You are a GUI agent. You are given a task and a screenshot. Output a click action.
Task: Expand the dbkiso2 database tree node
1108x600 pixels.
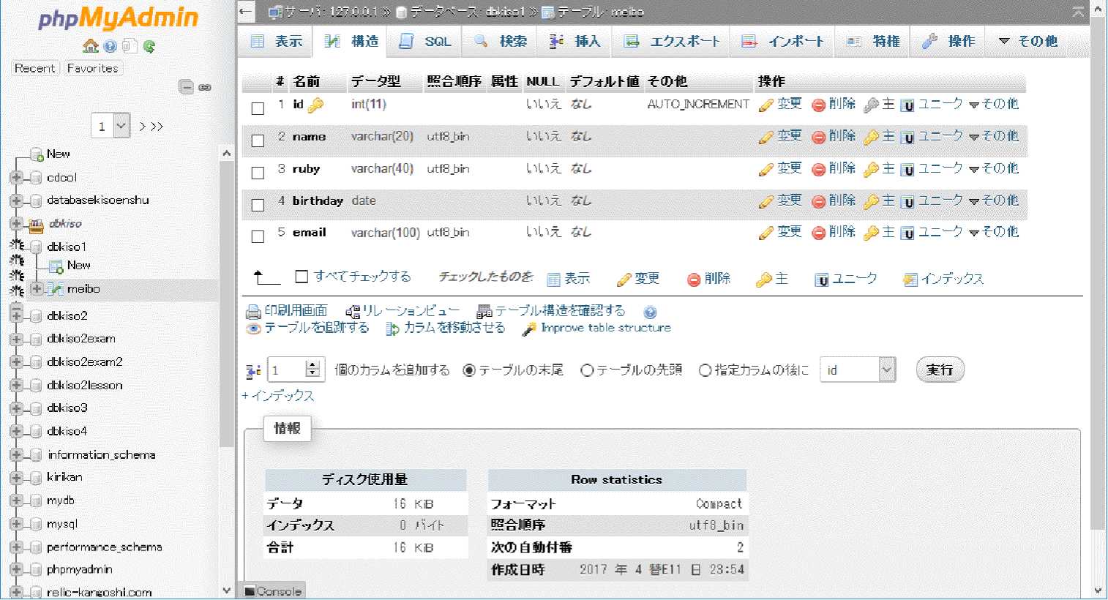16,316
